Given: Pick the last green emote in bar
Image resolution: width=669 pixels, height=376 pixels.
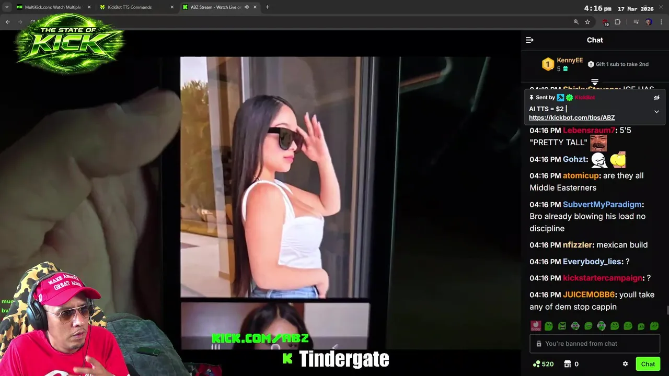Looking at the screenshot, I should tap(654, 326).
